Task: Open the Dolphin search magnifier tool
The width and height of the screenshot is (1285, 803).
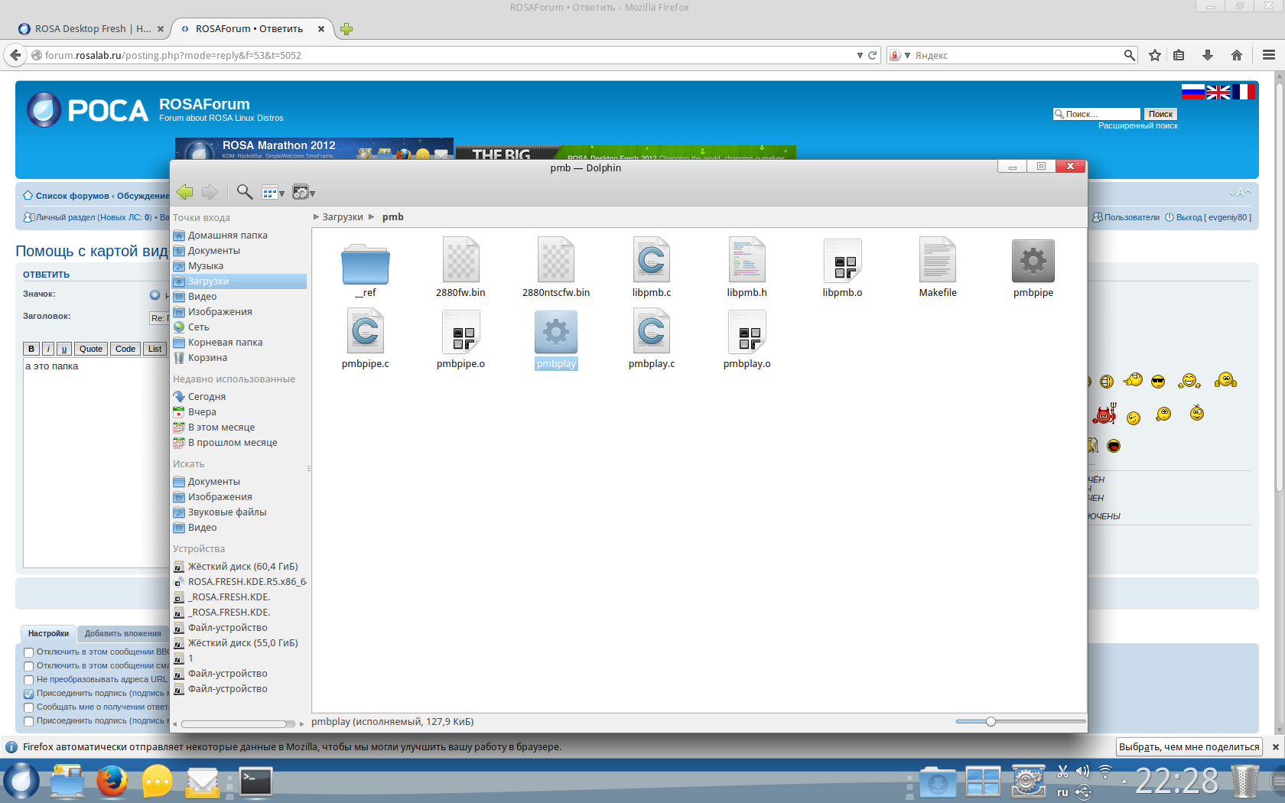Action: [245, 192]
